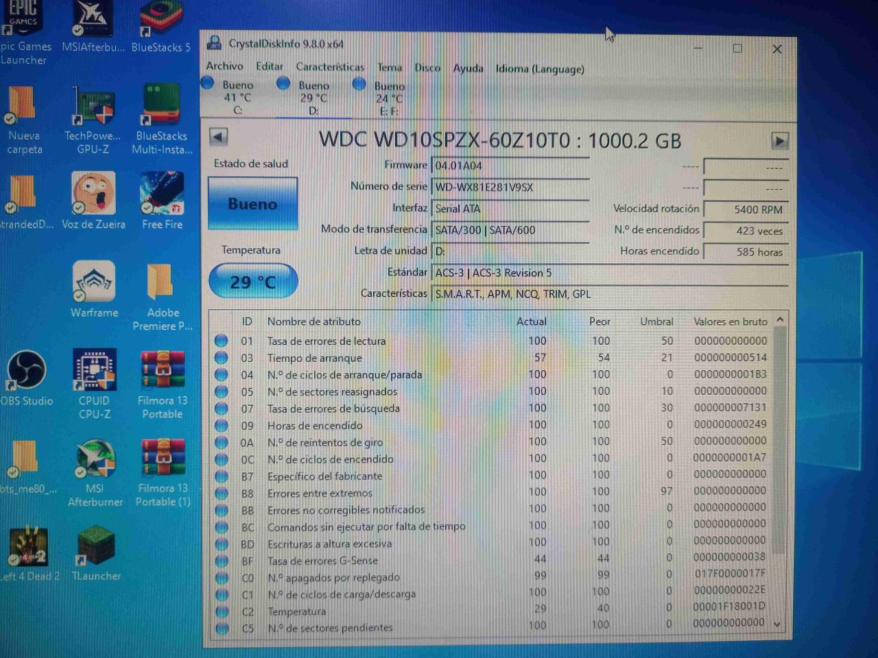Click status circle for attribute C5
This screenshot has height=658, width=878.
click(x=222, y=627)
